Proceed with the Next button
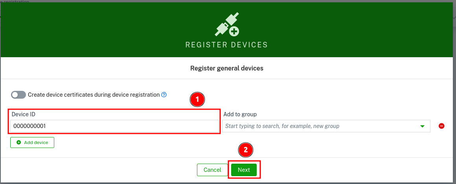 (244, 170)
